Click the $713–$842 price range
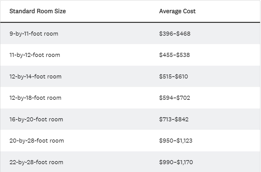This screenshot has height=172, width=261. (x=174, y=119)
